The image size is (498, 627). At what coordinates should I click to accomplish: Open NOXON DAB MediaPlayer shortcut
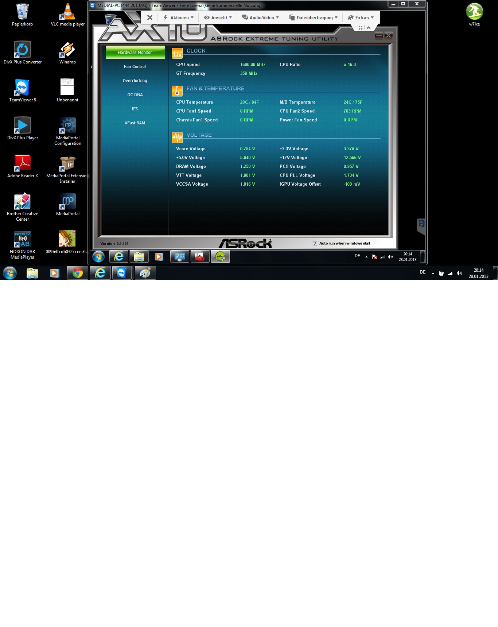point(22,245)
